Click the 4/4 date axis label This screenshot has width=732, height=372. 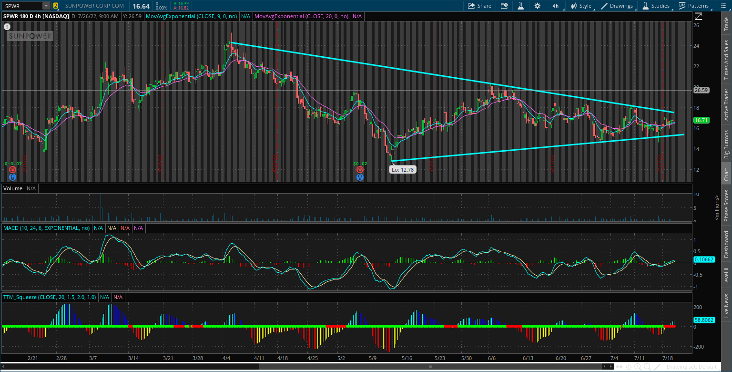coord(226,357)
